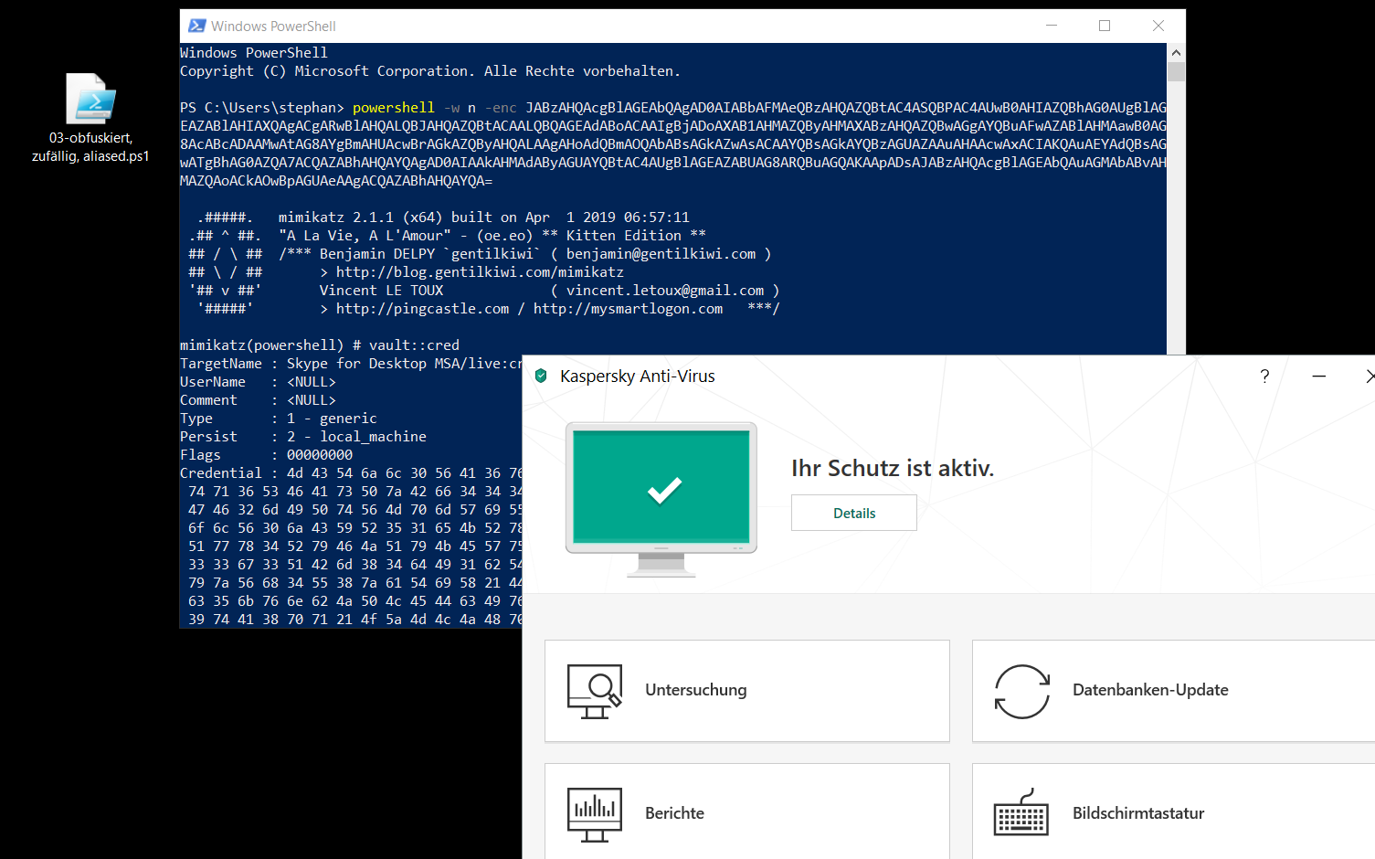Click PowerShell scrollbar up arrow

coord(1176,52)
